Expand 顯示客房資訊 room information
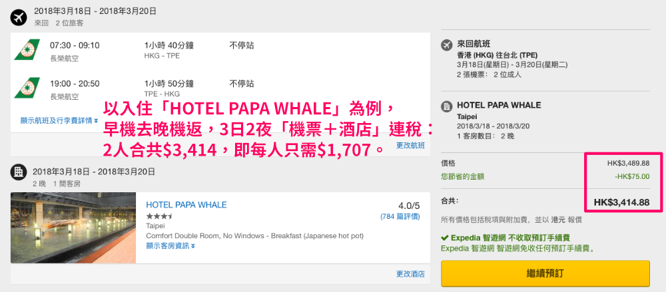This screenshot has height=292, width=666. (x=170, y=245)
